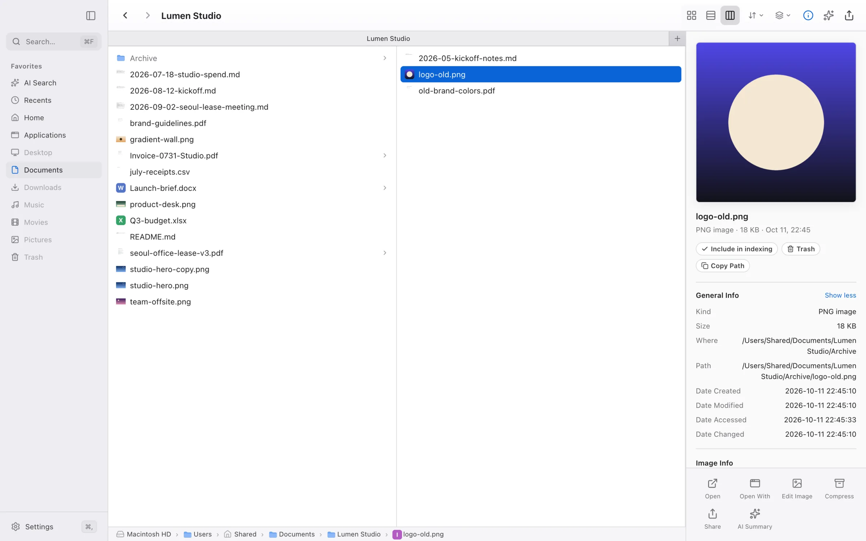The height and width of the screenshot is (541, 866).
Task: Open Trash in the sidebar
Action: pyautogui.click(x=54, y=257)
